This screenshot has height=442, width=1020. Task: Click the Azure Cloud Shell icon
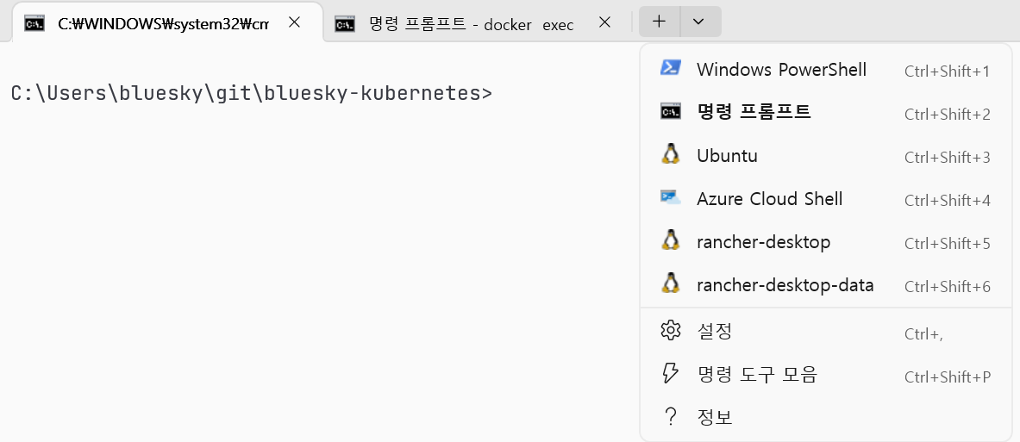(x=671, y=197)
